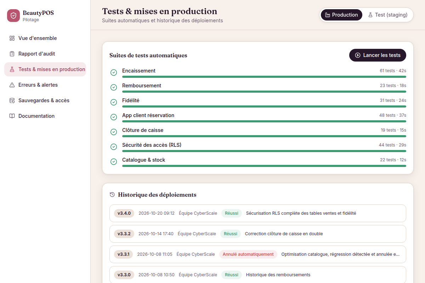Click the "48 tests · 37s" label
The image size is (425, 283).
(393, 115)
